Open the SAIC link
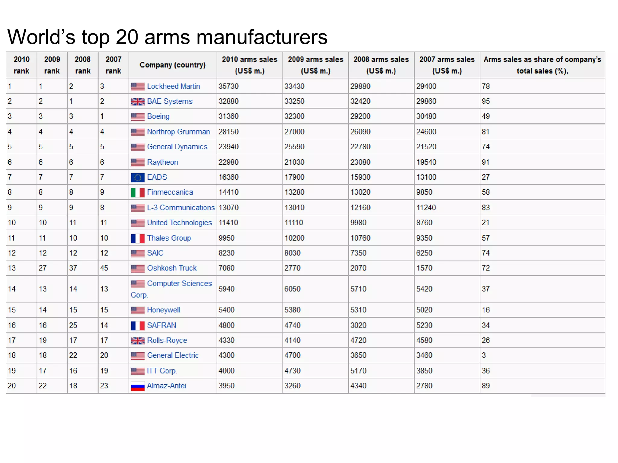This screenshot has height=463, width=618. 155,253
